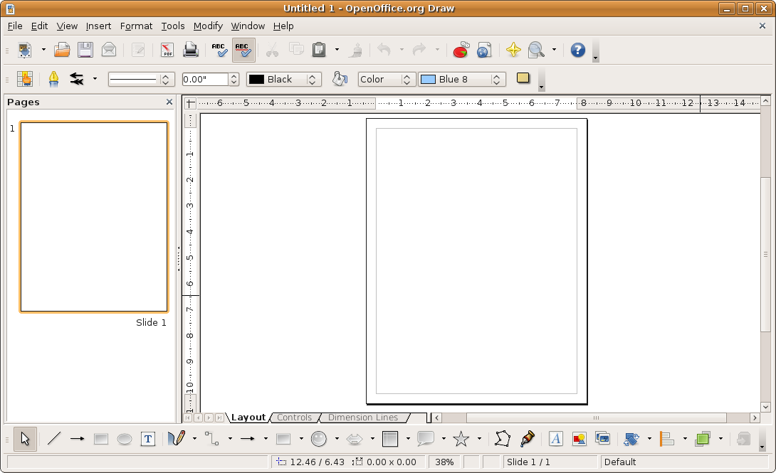776x473 pixels.
Task: Open the Insert menu
Action: pos(98,26)
